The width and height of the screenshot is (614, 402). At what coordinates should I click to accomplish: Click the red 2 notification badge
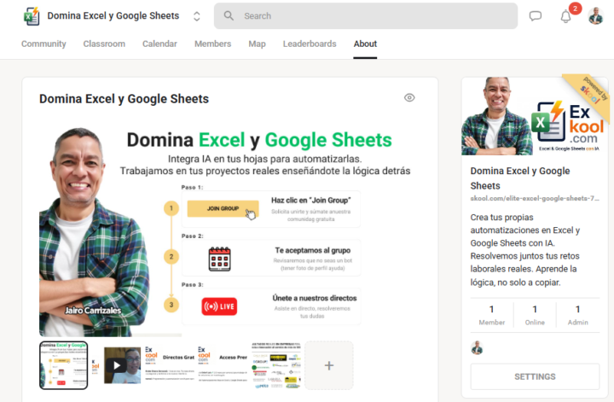tap(576, 9)
